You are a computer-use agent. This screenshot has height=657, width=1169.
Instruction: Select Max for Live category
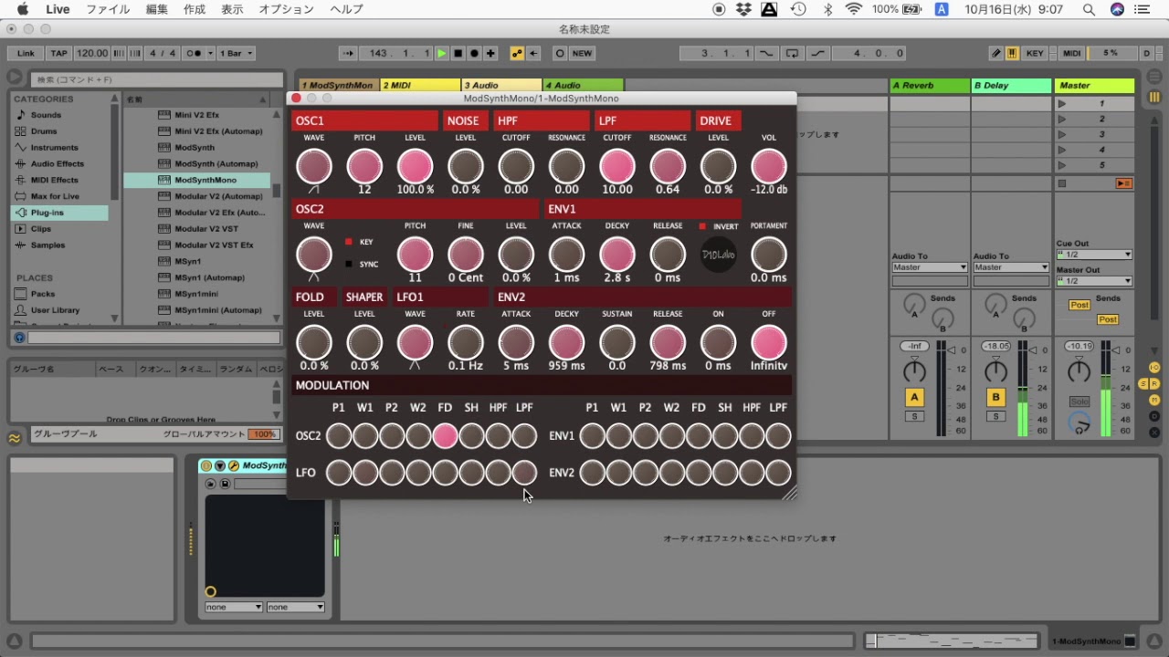(55, 196)
